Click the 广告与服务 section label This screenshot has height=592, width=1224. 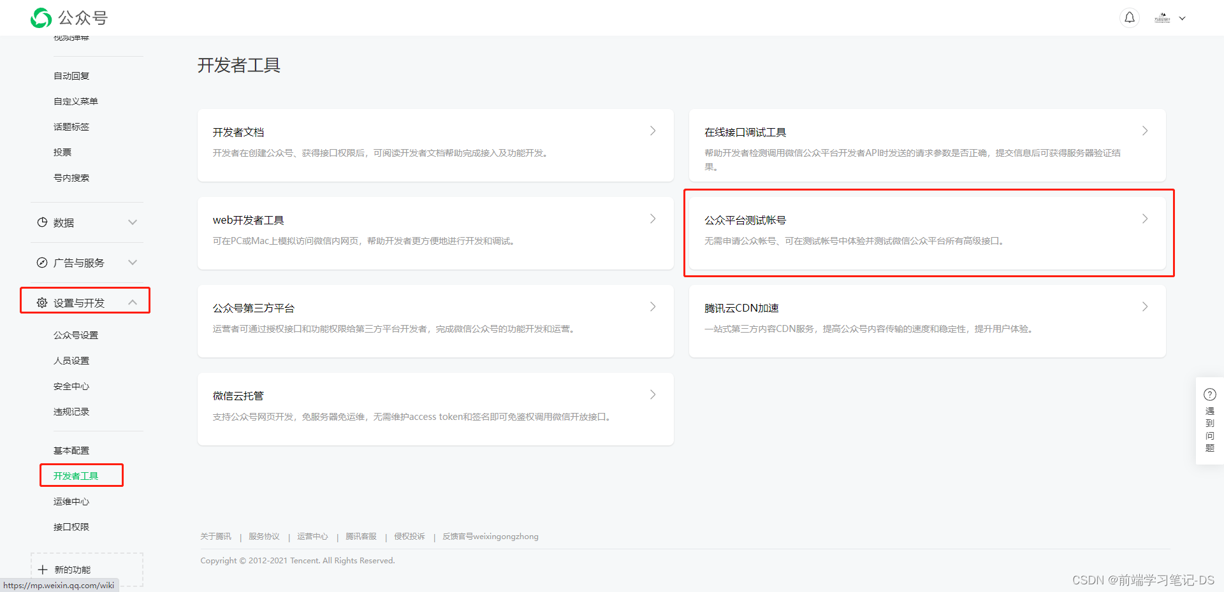click(79, 263)
